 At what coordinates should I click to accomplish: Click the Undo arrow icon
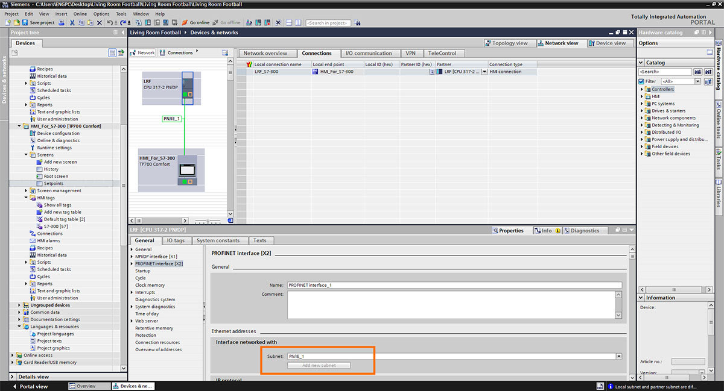[x=110, y=22]
